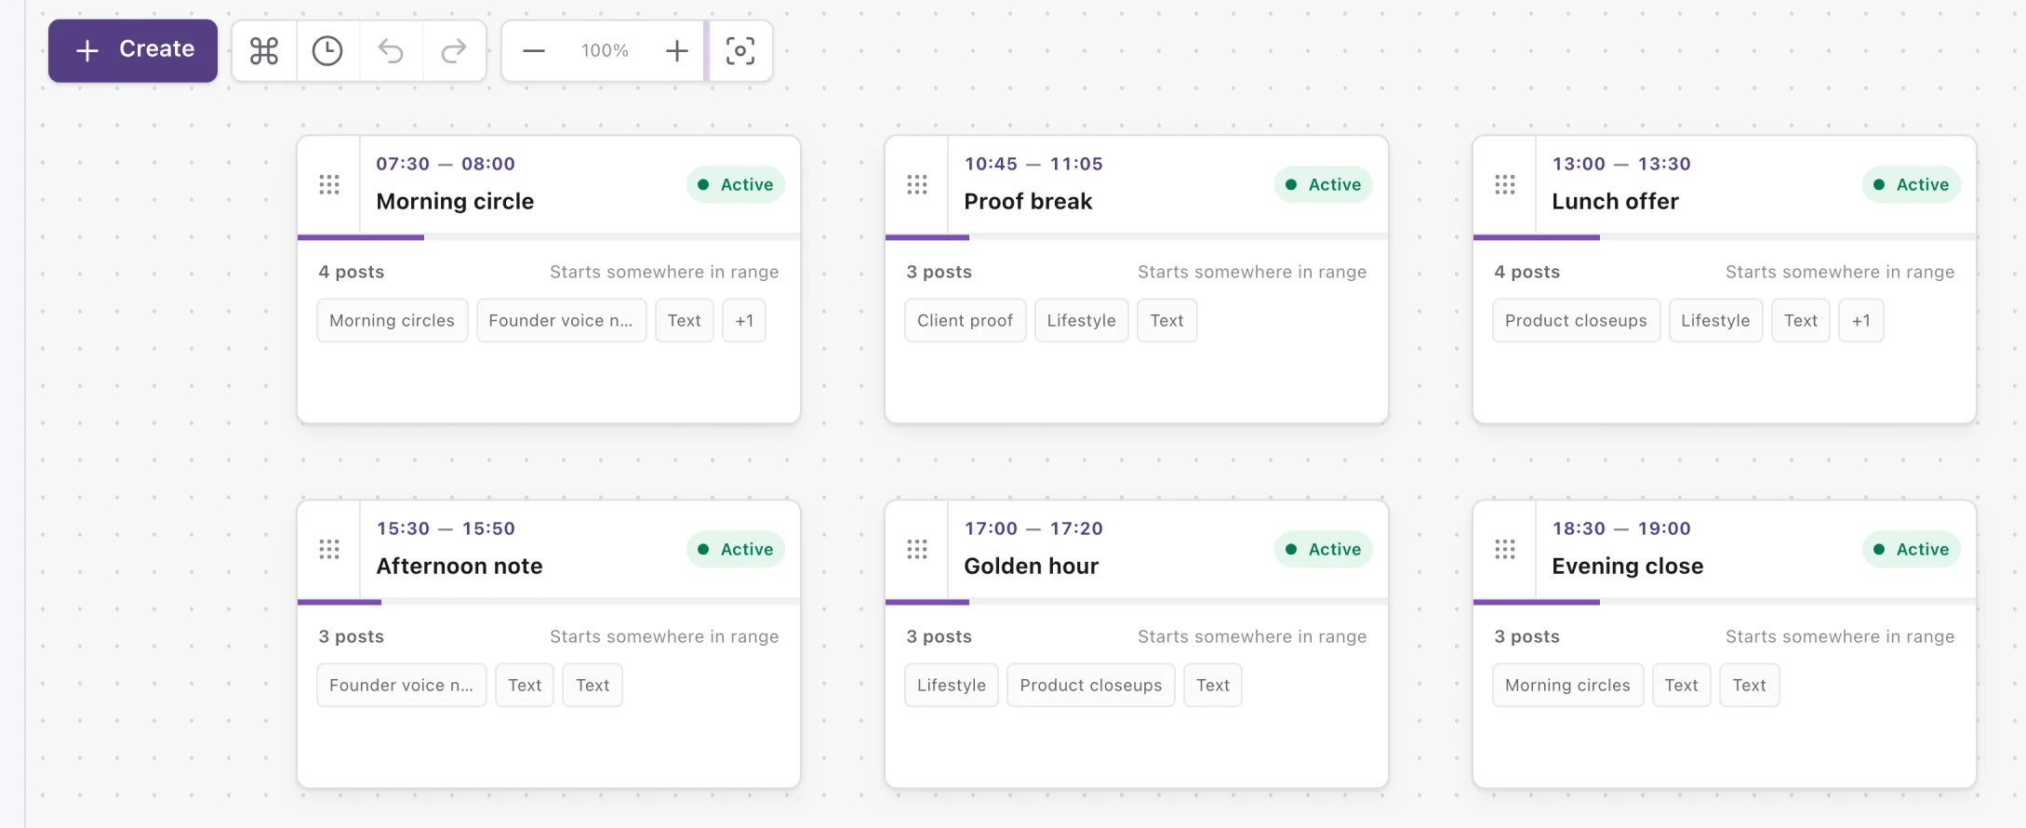This screenshot has width=2026, height=828.
Task: Expand the +1 tag on Lunch offer
Action: (1861, 320)
